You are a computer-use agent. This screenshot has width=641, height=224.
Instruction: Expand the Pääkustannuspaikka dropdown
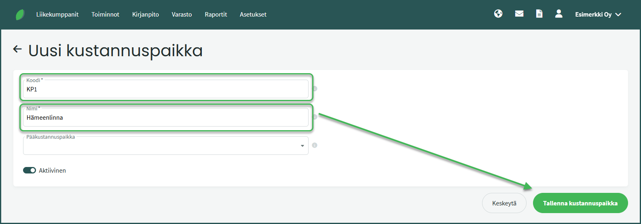tap(302, 146)
